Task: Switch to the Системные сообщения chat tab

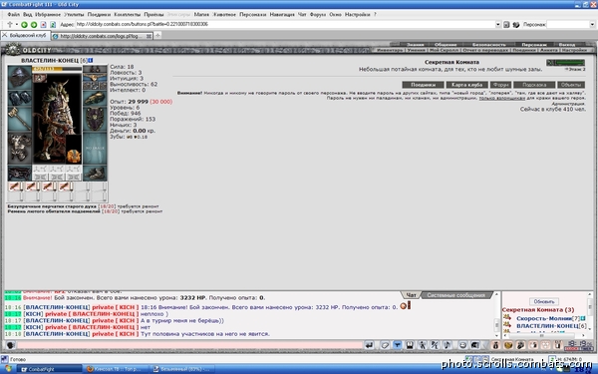Action: (x=455, y=295)
